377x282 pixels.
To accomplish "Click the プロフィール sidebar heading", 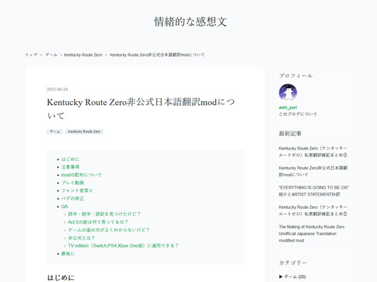I will (296, 76).
